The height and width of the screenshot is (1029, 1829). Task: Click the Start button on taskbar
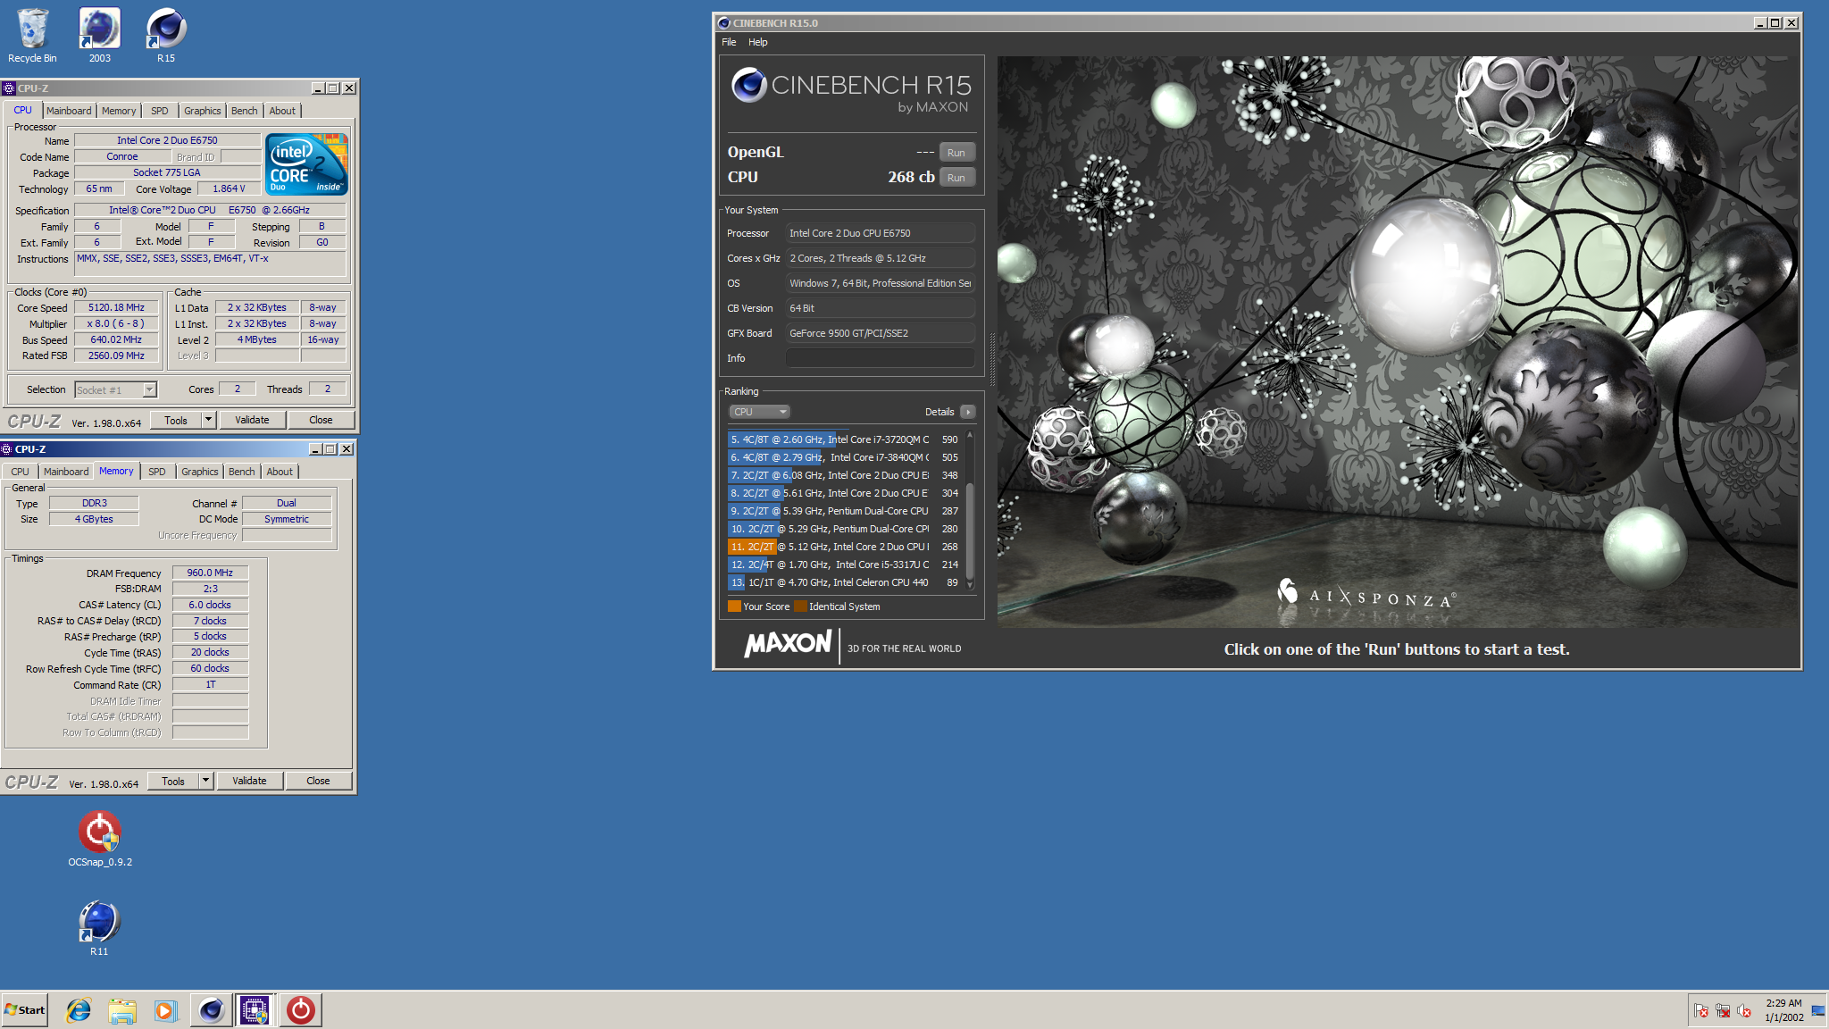(x=25, y=1010)
